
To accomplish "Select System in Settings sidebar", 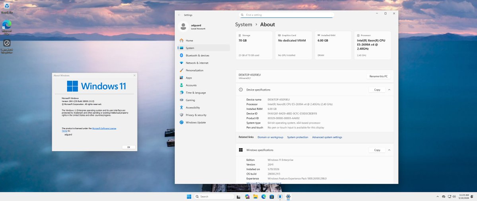I will (204, 48).
